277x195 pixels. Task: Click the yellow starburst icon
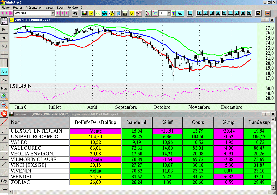[x=132, y=13]
